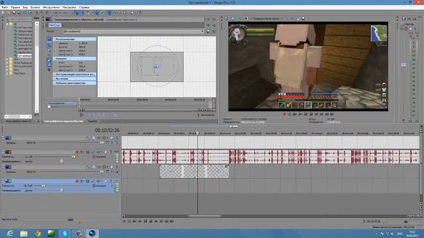Solo the top video track
This screenshot has width=424, height=238.
[x=117, y=138]
